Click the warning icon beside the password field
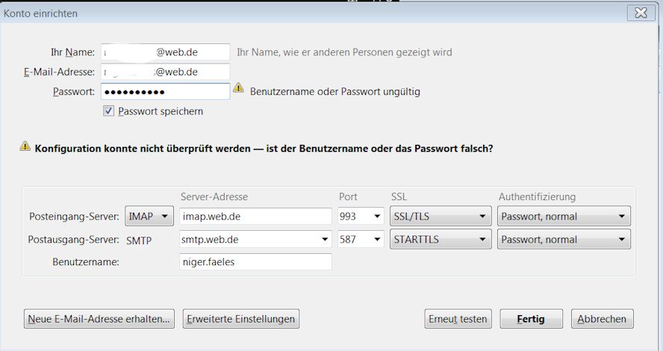 coord(238,88)
